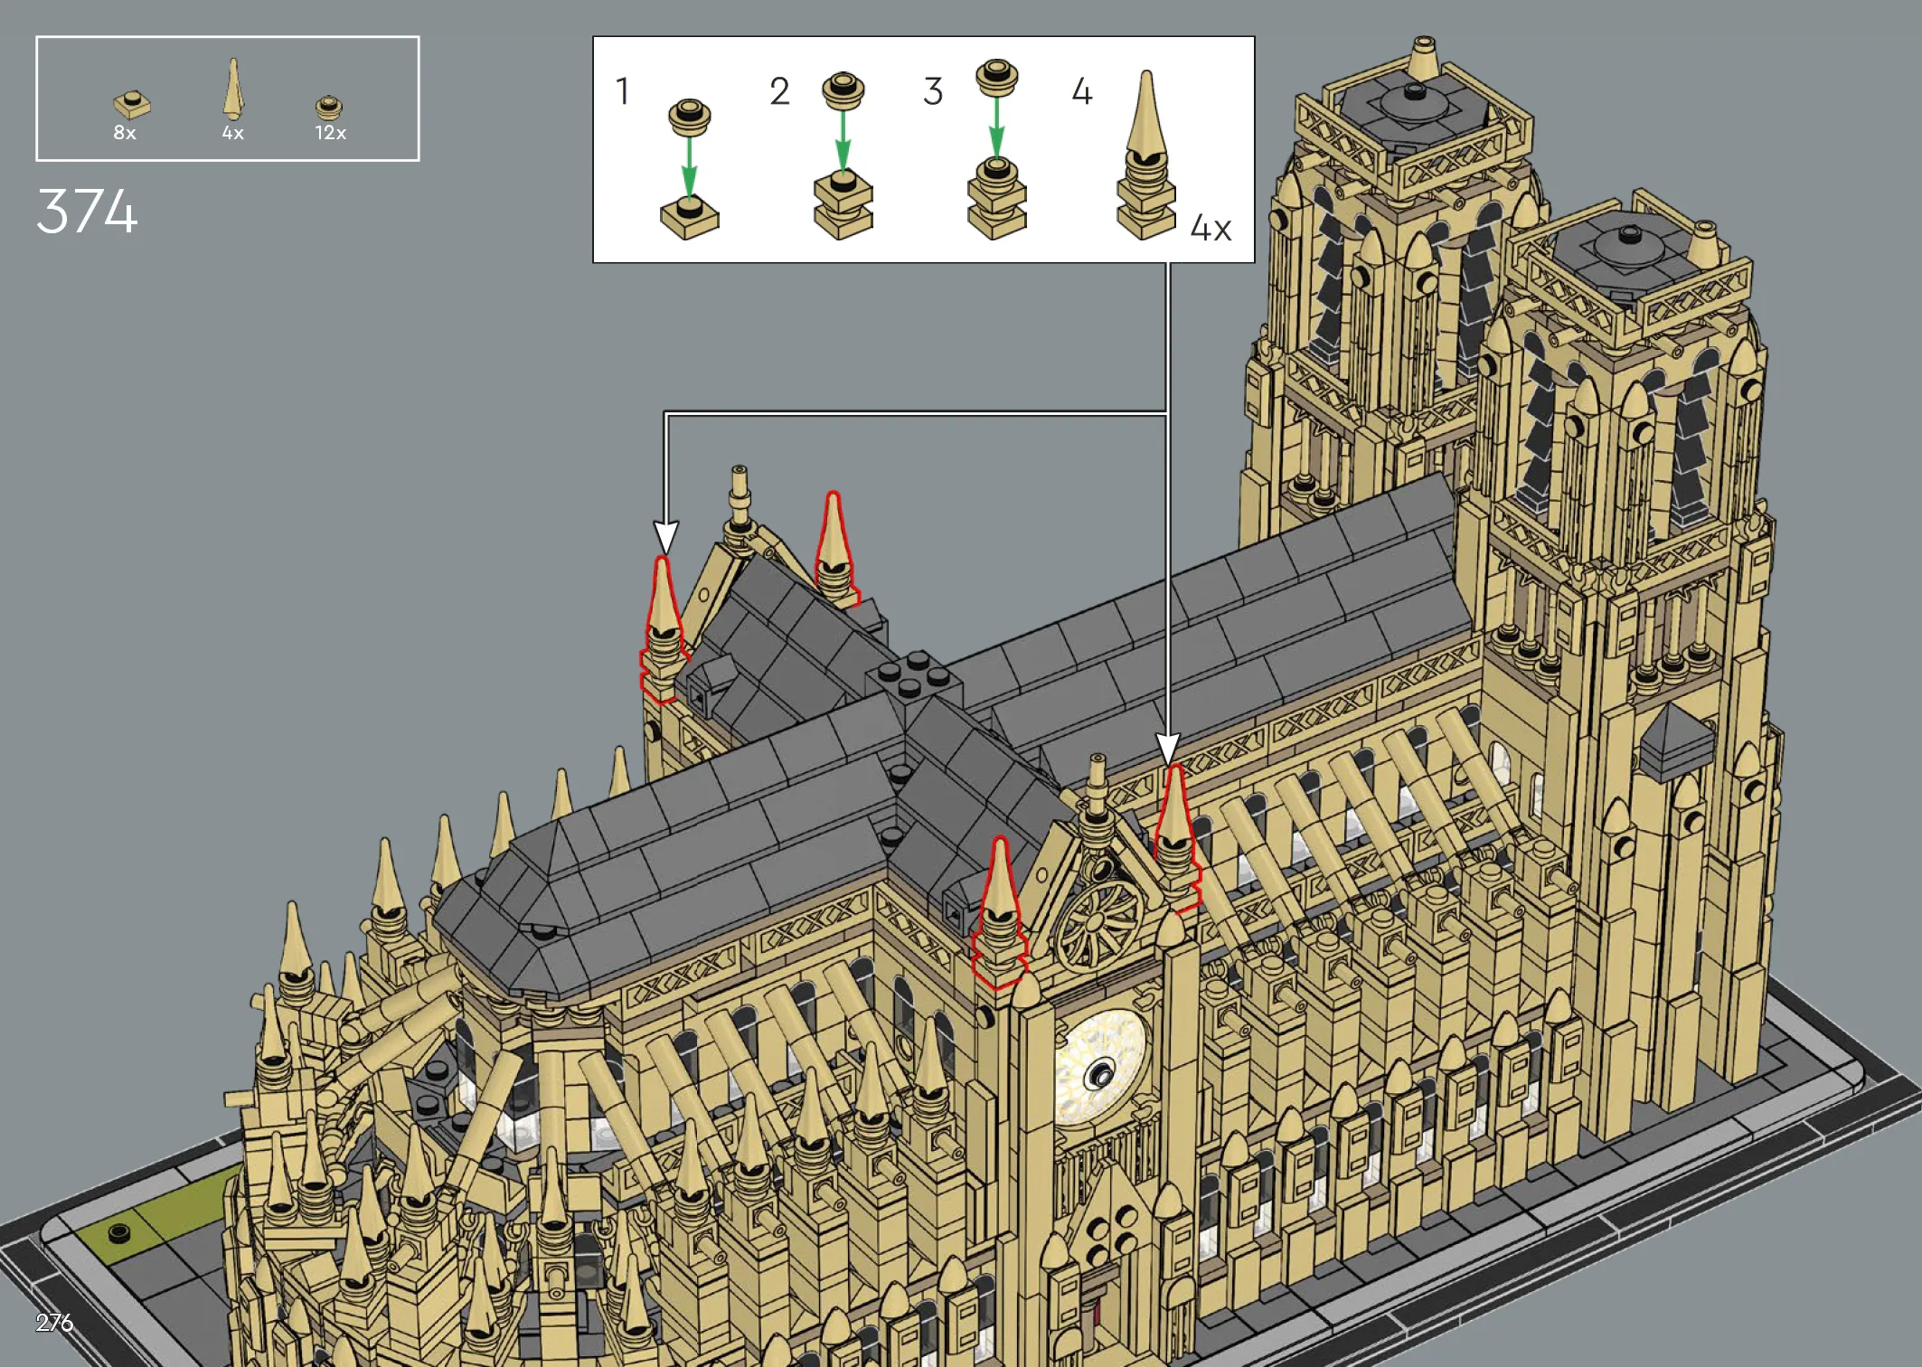Select sub-step number 3 in the callout
This screenshot has height=1367, width=1922.
point(933,91)
